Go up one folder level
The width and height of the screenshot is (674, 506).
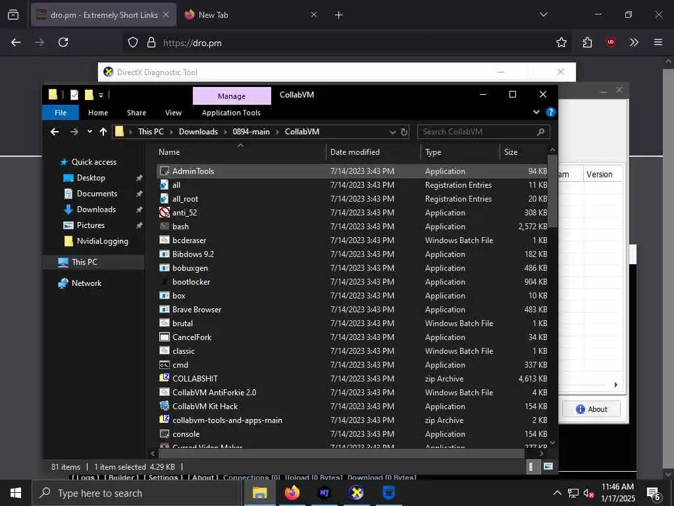(103, 132)
